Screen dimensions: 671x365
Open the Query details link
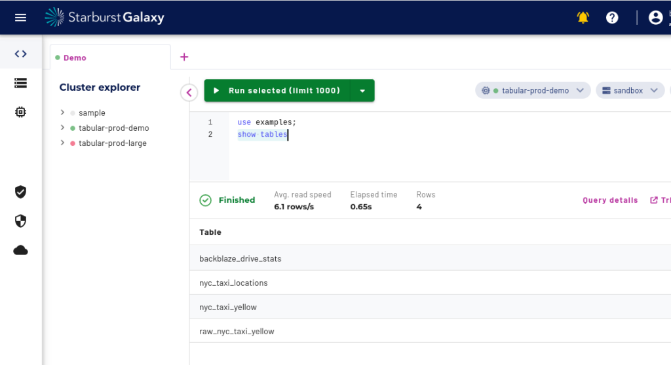tap(610, 200)
